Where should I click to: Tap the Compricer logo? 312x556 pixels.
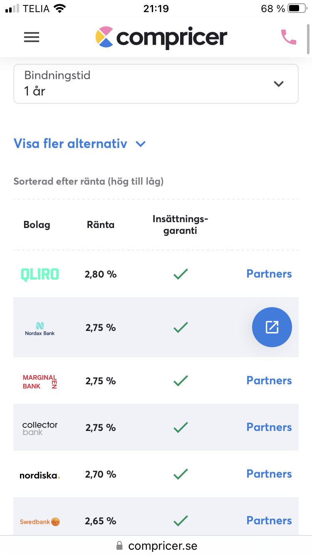pos(161,37)
